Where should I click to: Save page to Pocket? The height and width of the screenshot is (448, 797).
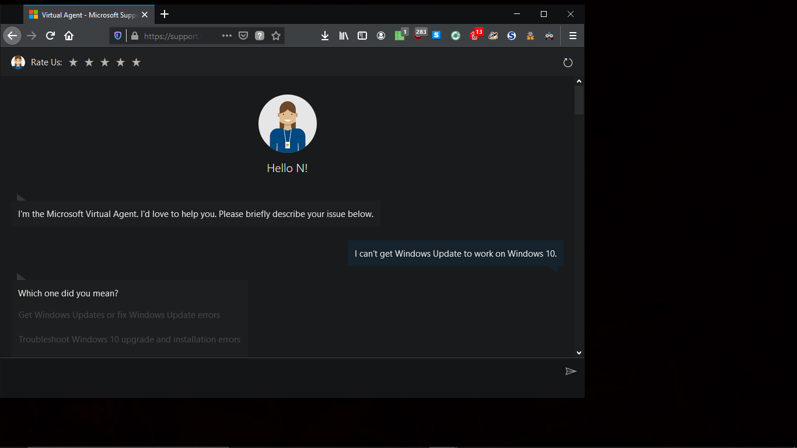[243, 36]
